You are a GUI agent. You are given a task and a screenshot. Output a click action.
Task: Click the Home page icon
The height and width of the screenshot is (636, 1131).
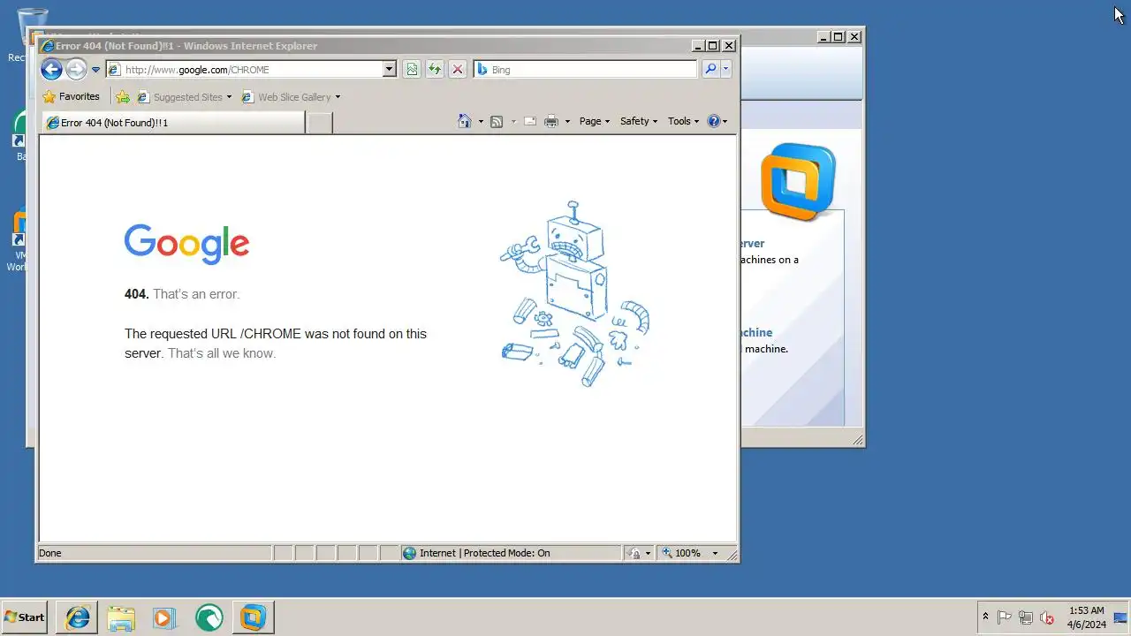point(465,121)
